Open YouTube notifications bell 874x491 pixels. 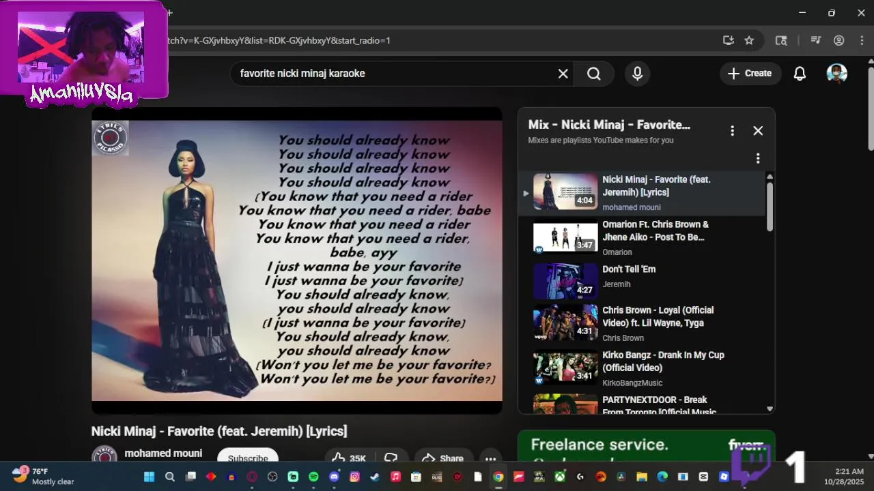tap(800, 74)
